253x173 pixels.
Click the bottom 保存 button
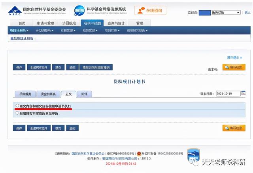pyautogui.click(x=19, y=128)
